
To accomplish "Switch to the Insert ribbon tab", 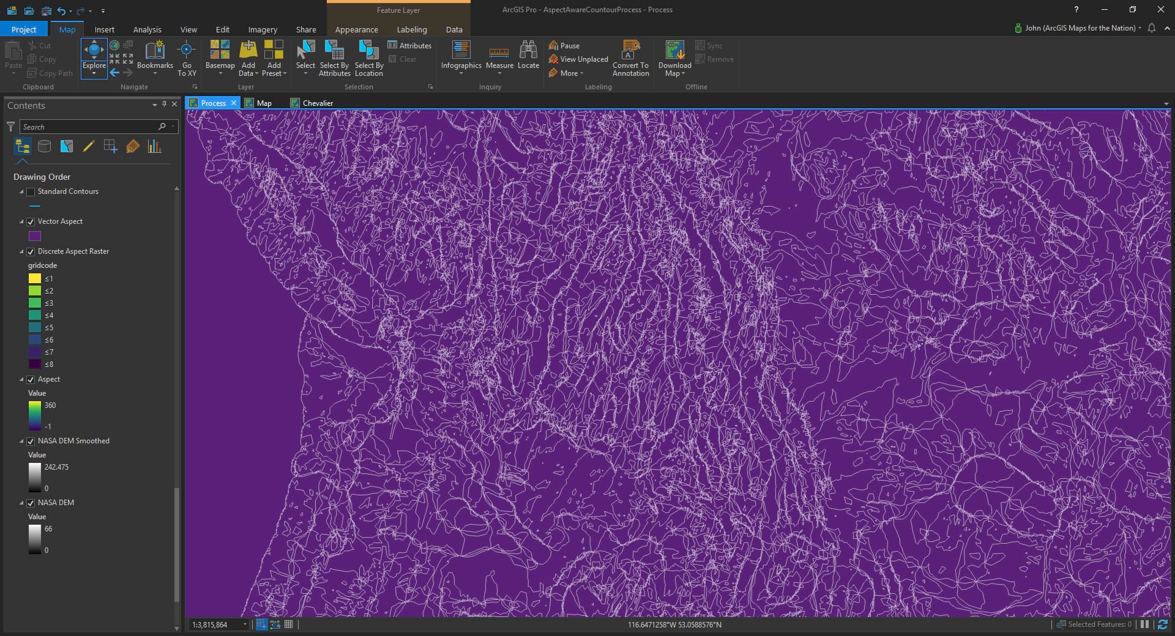I will coord(104,29).
